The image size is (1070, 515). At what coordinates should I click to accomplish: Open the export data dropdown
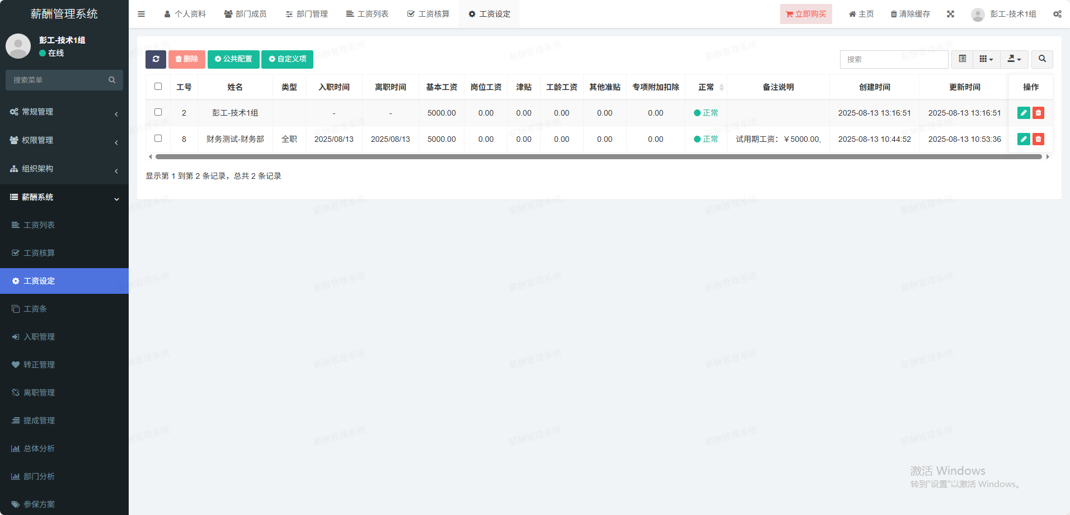coord(1014,59)
